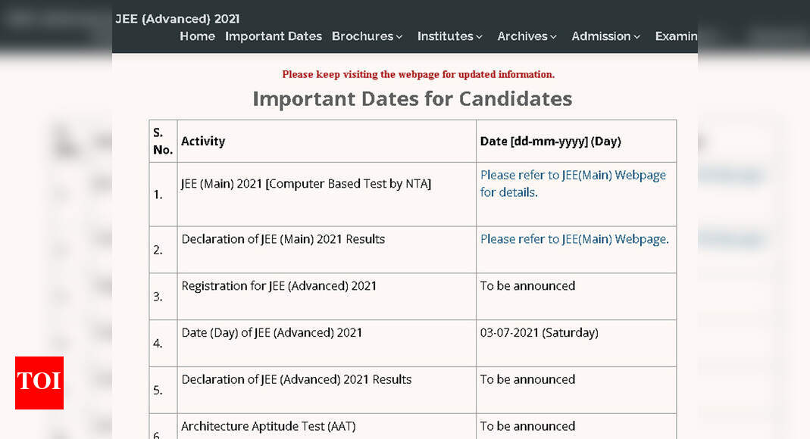Expand the Admission dropdown menu

coord(605,36)
